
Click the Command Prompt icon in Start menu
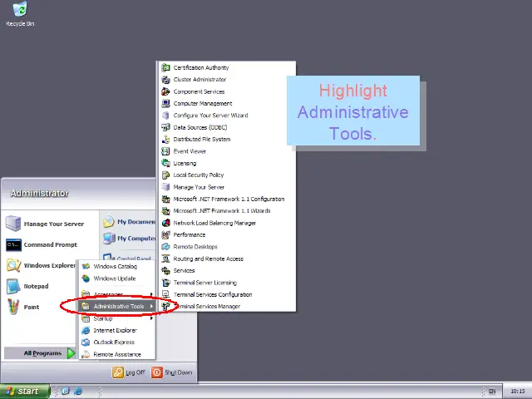[x=13, y=245]
